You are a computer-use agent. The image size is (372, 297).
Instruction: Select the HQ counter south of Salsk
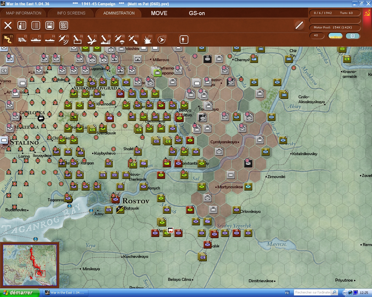pyautogui.click(x=203, y=257)
